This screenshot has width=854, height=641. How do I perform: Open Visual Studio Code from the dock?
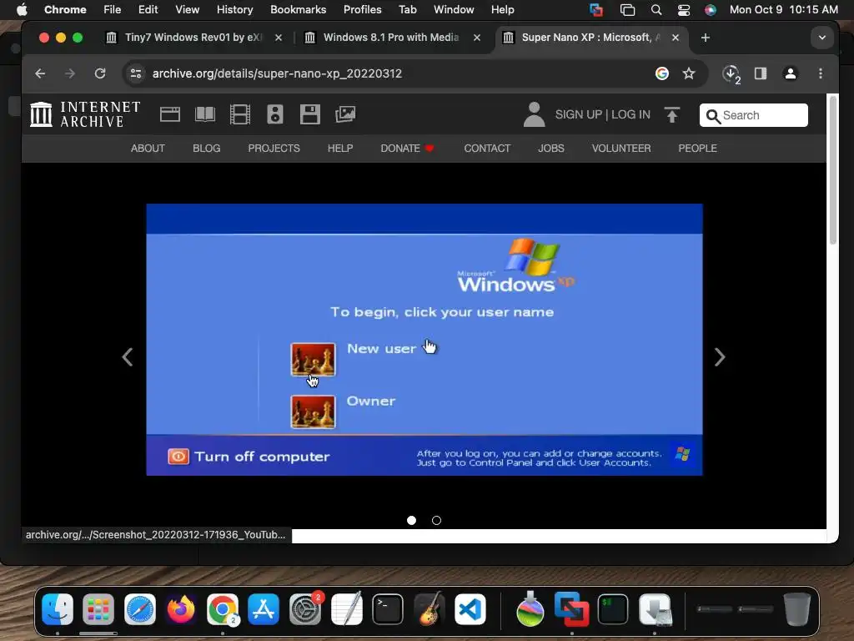pyautogui.click(x=470, y=608)
